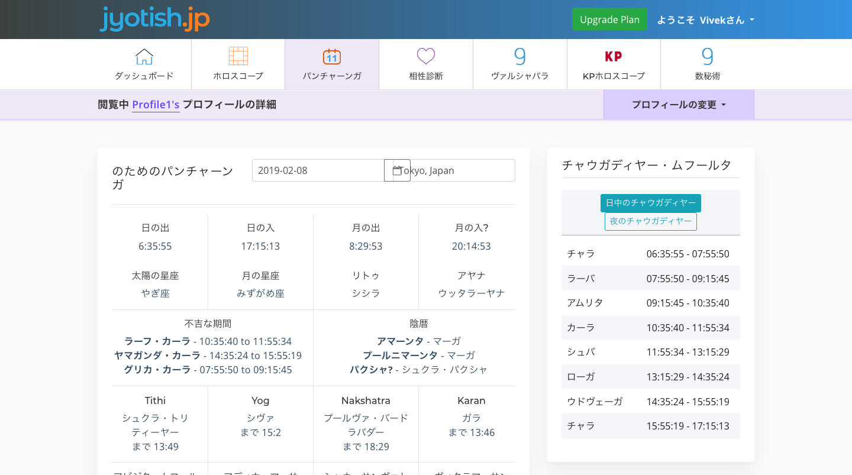Select the アムリタ time row

coord(650,303)
